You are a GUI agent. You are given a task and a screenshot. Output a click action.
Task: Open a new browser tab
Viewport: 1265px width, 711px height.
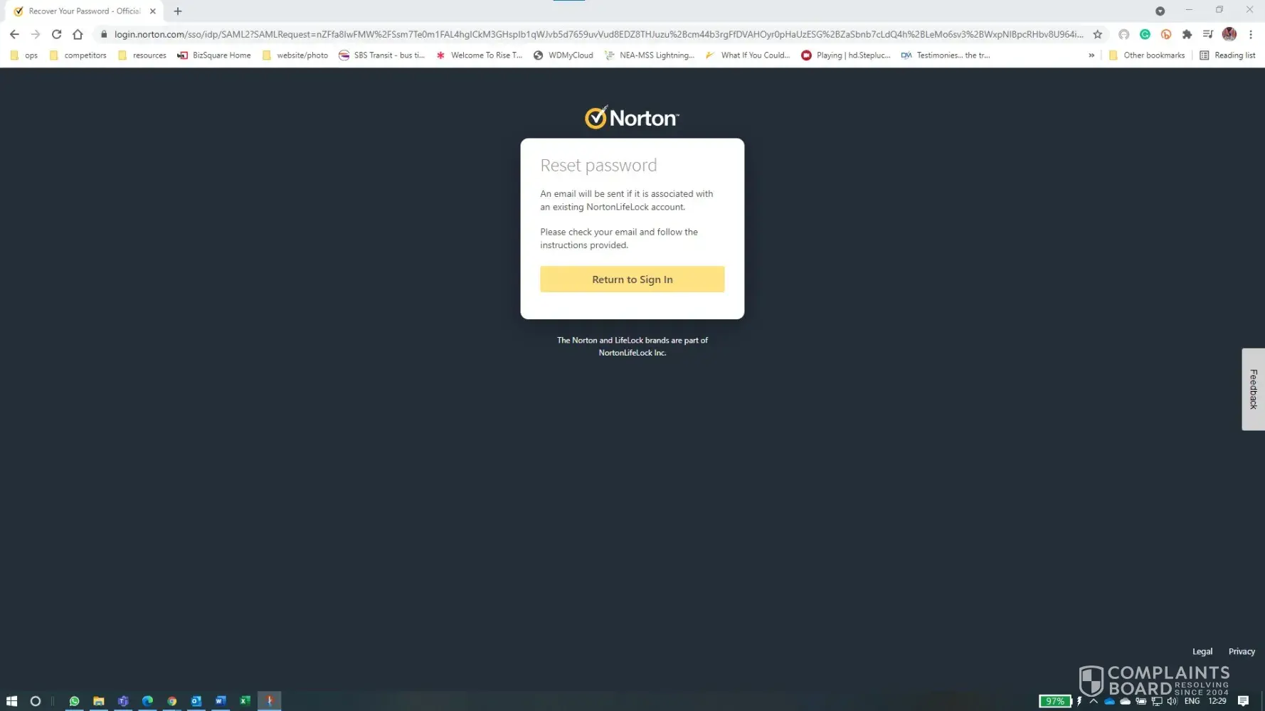(x=178, y=11)
